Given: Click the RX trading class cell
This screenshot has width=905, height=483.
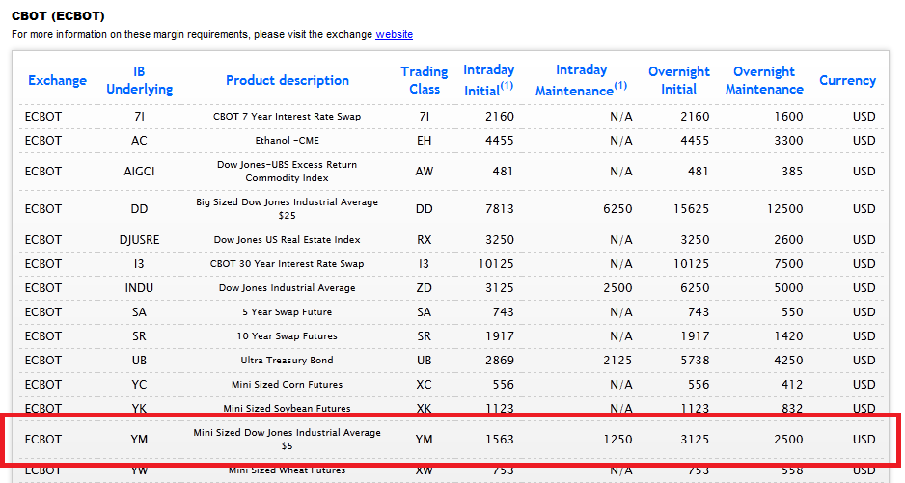Looking at the screenshot, I should coord(425,239).
